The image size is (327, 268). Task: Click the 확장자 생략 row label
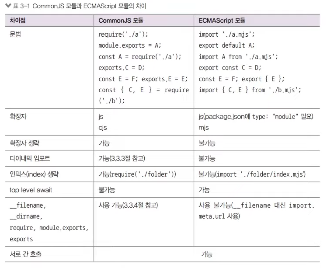tap(24, 143)
